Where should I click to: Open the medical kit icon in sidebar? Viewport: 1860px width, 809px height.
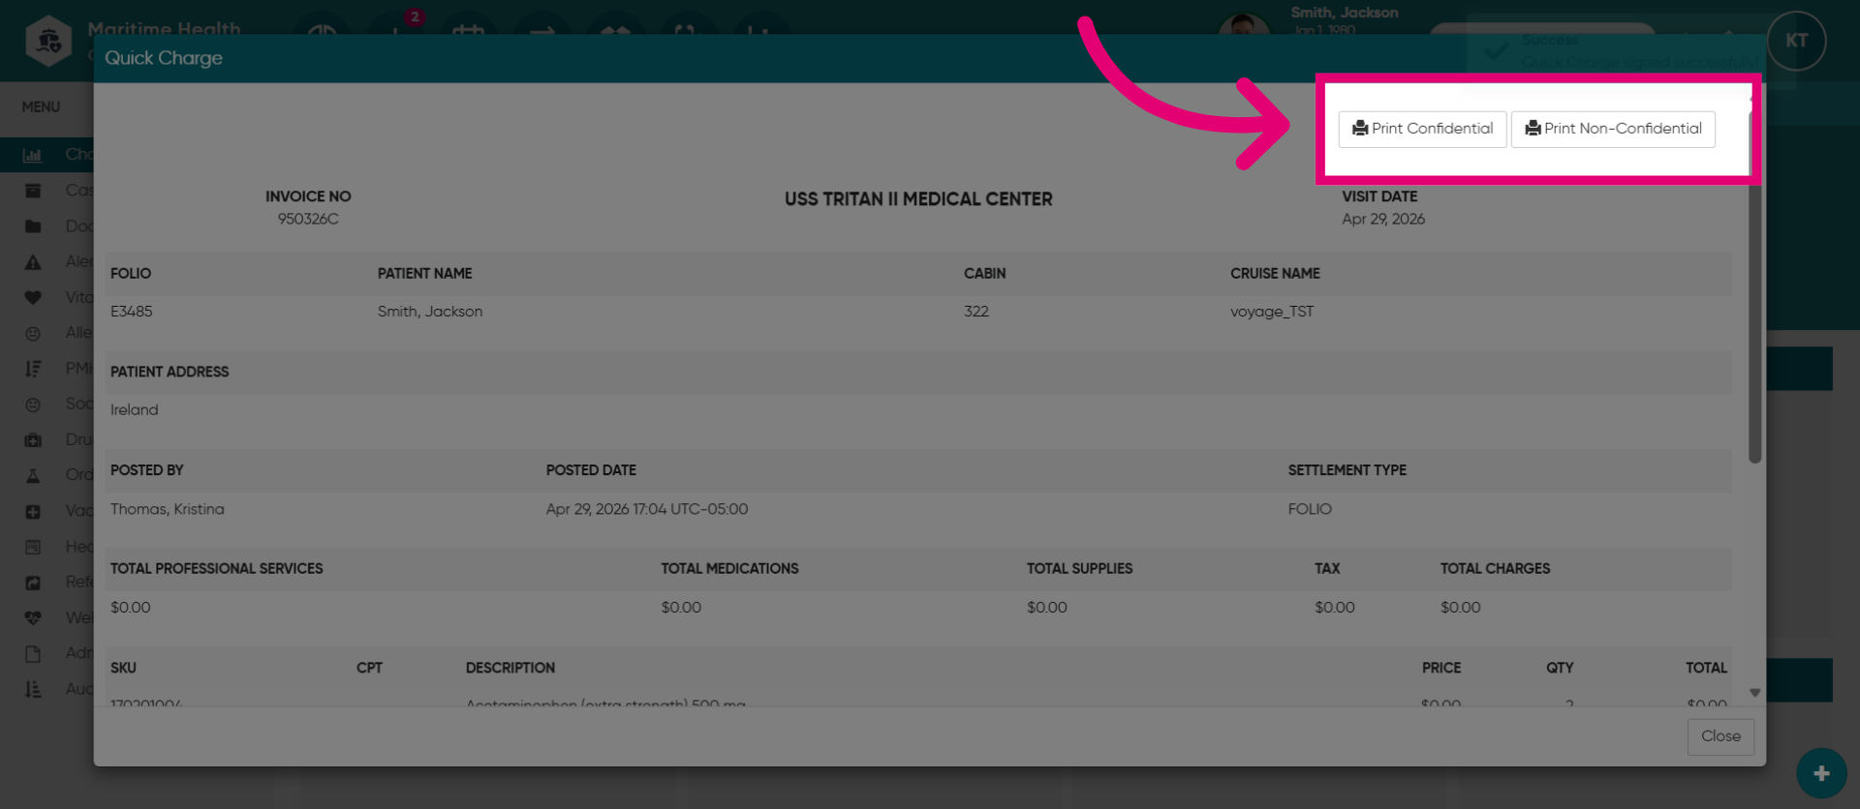point(33,440)
